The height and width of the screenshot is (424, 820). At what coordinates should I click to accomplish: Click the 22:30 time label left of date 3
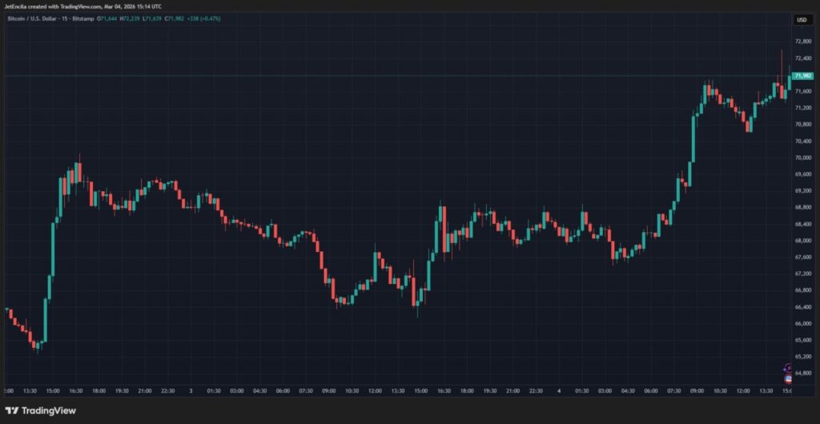click(167, 391)
